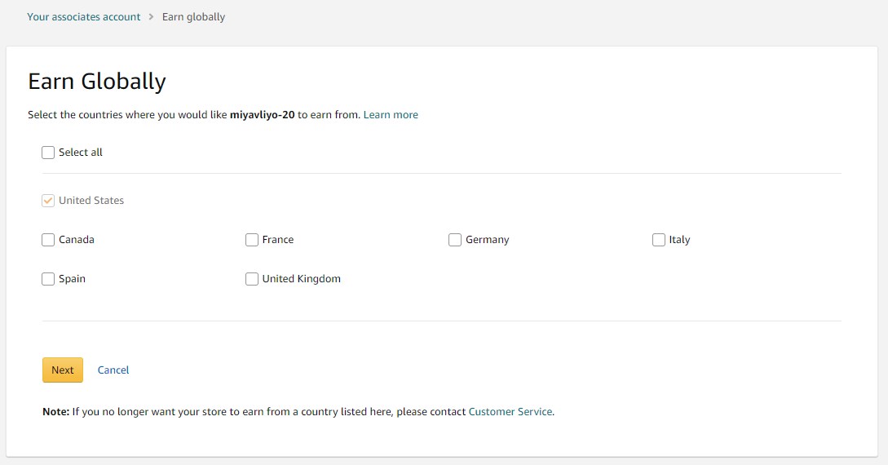The image size is (888, 465).
Task: Select the Italy checkbox
Action: click(659, 240)
